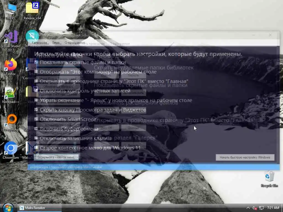Viewport: 283px width, 212px height.
Task: Toggle Отображать "Этот компьютер" на рабочем столе
Action: coord(36,71)
